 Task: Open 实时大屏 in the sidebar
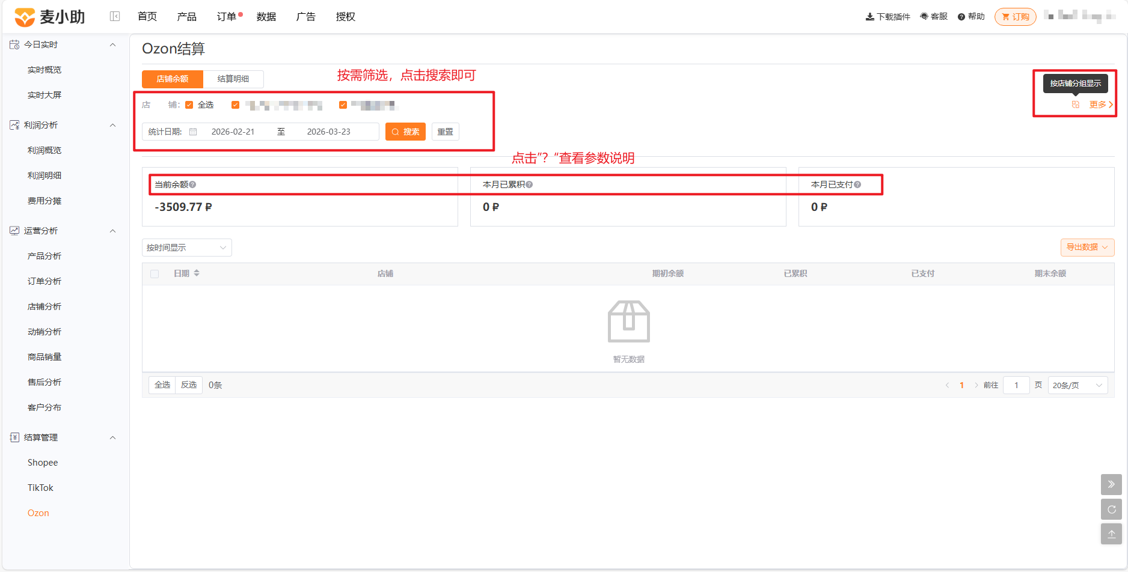44,95
